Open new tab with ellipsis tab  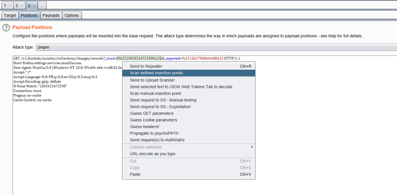point(42,6)
